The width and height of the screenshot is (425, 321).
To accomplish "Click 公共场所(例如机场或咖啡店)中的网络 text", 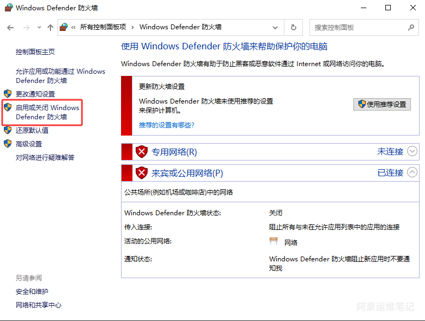I will click(179, 192).
